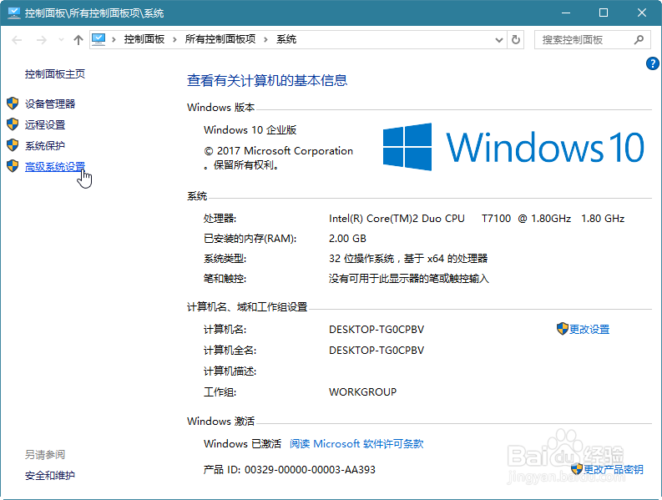Select 系统 breadcrumb
Screen dimensions: 662x500
[286, 40]
